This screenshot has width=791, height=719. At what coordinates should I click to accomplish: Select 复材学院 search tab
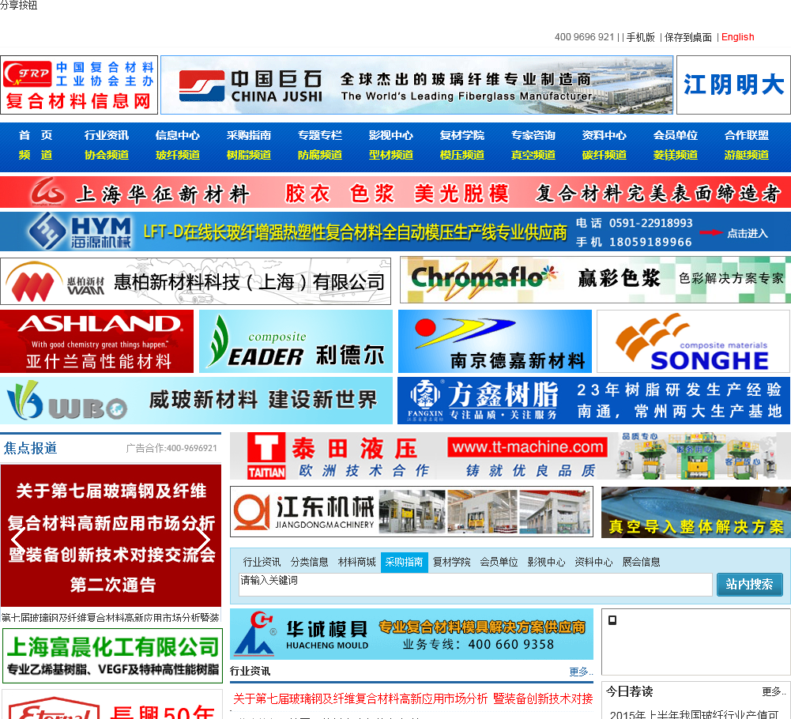click(x=451, y=562)
